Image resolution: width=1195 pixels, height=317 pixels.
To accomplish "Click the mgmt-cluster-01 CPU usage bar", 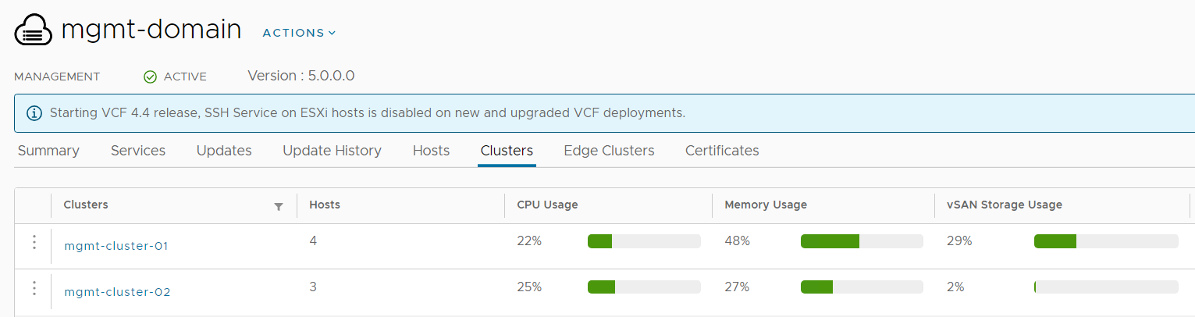I will pyautogui.click(x=644, y=241).
